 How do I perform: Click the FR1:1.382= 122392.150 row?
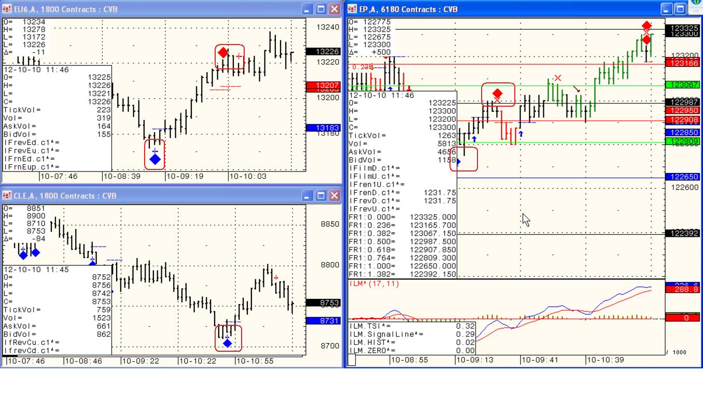pos(403,274)
